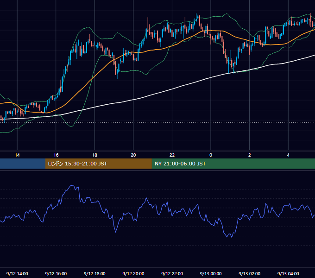The image size is (315, 278).
Task: Select the 18 hour axis label
Action: click(94, 155)
